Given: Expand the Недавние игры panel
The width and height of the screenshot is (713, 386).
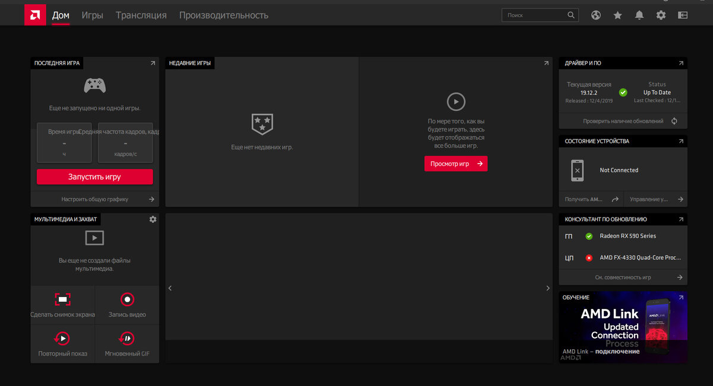Looking at the screenshot, I should pos(546,63).
